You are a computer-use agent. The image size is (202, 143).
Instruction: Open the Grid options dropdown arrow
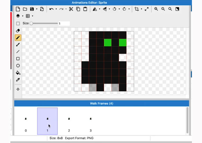[x=33, y=16]
